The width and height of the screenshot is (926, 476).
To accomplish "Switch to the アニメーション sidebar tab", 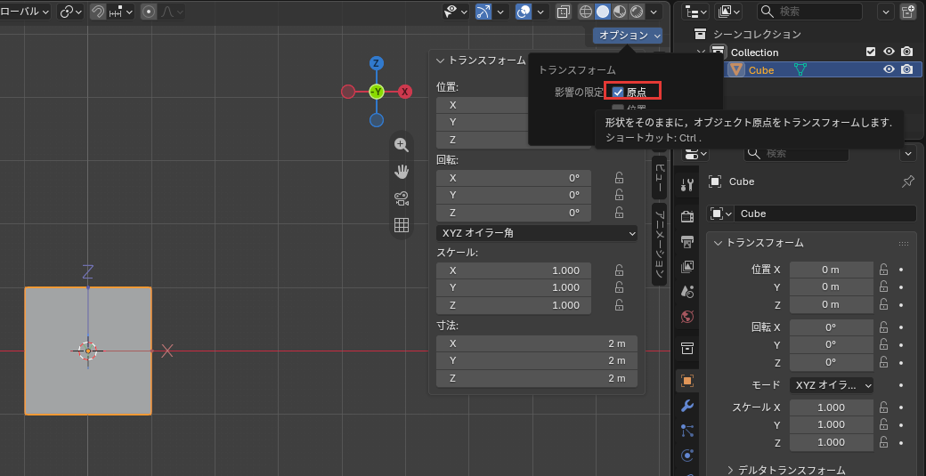I will tap(660, 245).
